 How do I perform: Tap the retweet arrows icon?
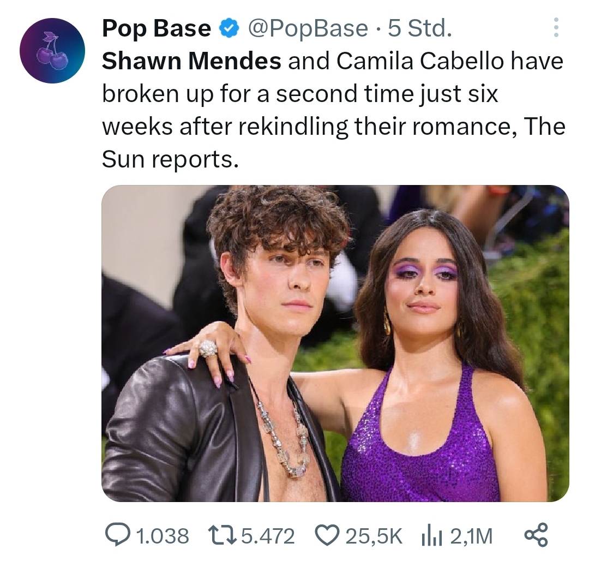(222, 535)
